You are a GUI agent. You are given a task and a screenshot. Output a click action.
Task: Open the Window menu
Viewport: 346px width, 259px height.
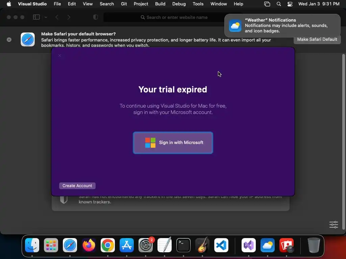click(219, 4)
